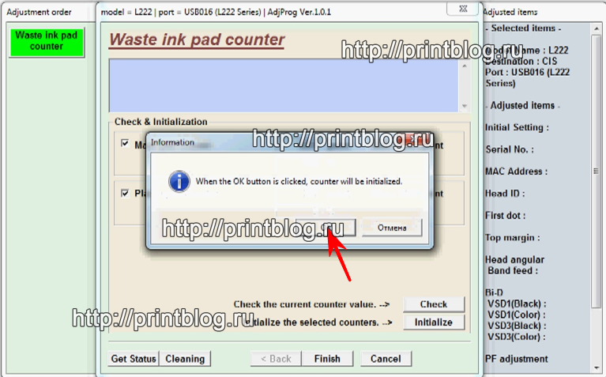Click the Finish button

tap(327, 359)
